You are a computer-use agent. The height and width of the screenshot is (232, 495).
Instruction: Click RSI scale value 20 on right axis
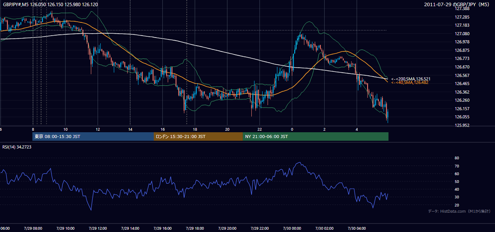457,205
